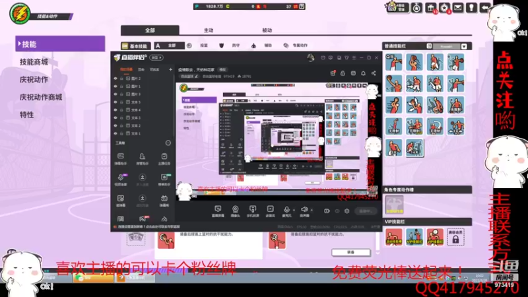Open speaker dropdown arrow
This screenshot has width=528, height=297.
tap(312, 210)
